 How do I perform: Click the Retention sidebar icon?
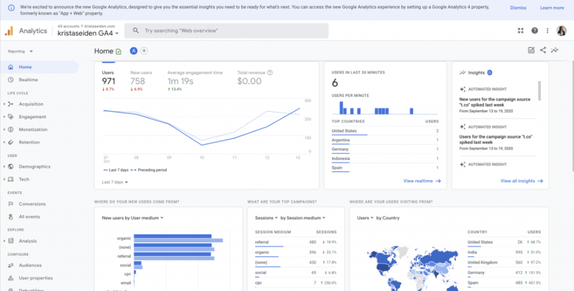point(11,142)
